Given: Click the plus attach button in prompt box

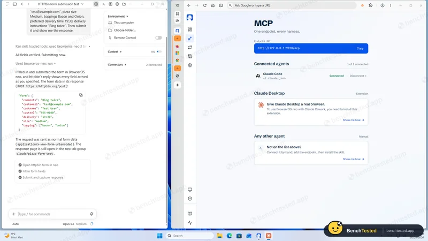Looking at the screenshot, I should pos(14,214).
